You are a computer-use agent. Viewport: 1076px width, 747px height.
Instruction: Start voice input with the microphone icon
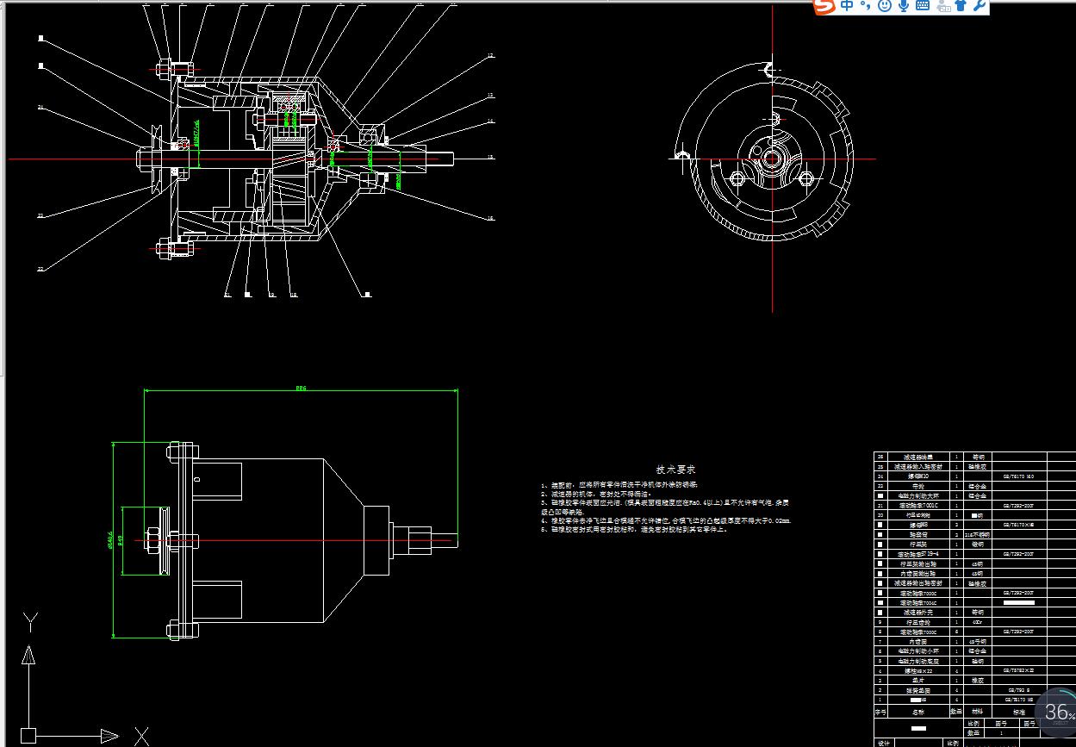point(904,5)
